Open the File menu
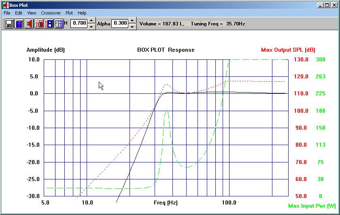Viewport: 340px width, 215px height. (7, 13)
